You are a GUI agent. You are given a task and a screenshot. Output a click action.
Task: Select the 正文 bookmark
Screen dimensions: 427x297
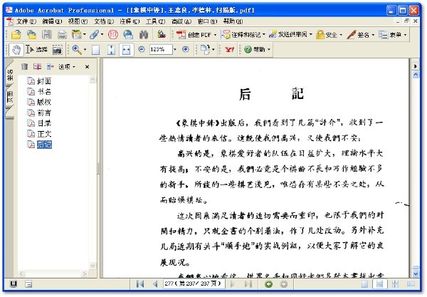click(44, 134)
